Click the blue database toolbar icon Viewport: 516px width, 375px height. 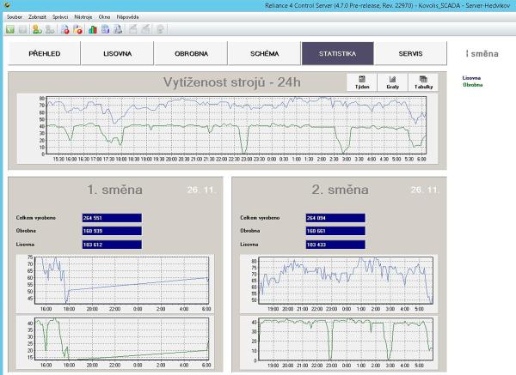105,29
